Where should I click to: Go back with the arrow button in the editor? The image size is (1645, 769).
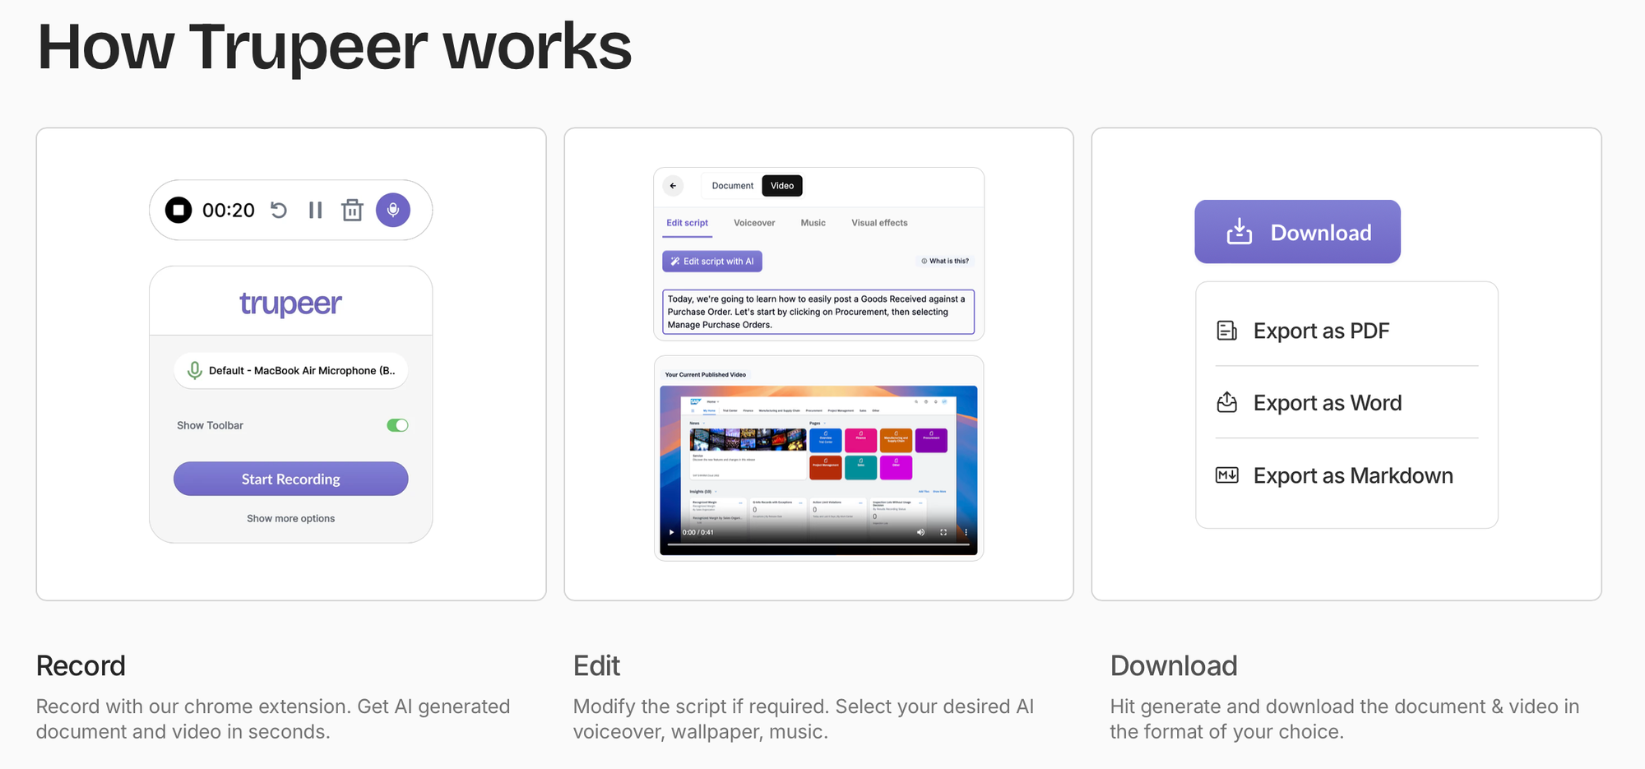pos(673,186)
